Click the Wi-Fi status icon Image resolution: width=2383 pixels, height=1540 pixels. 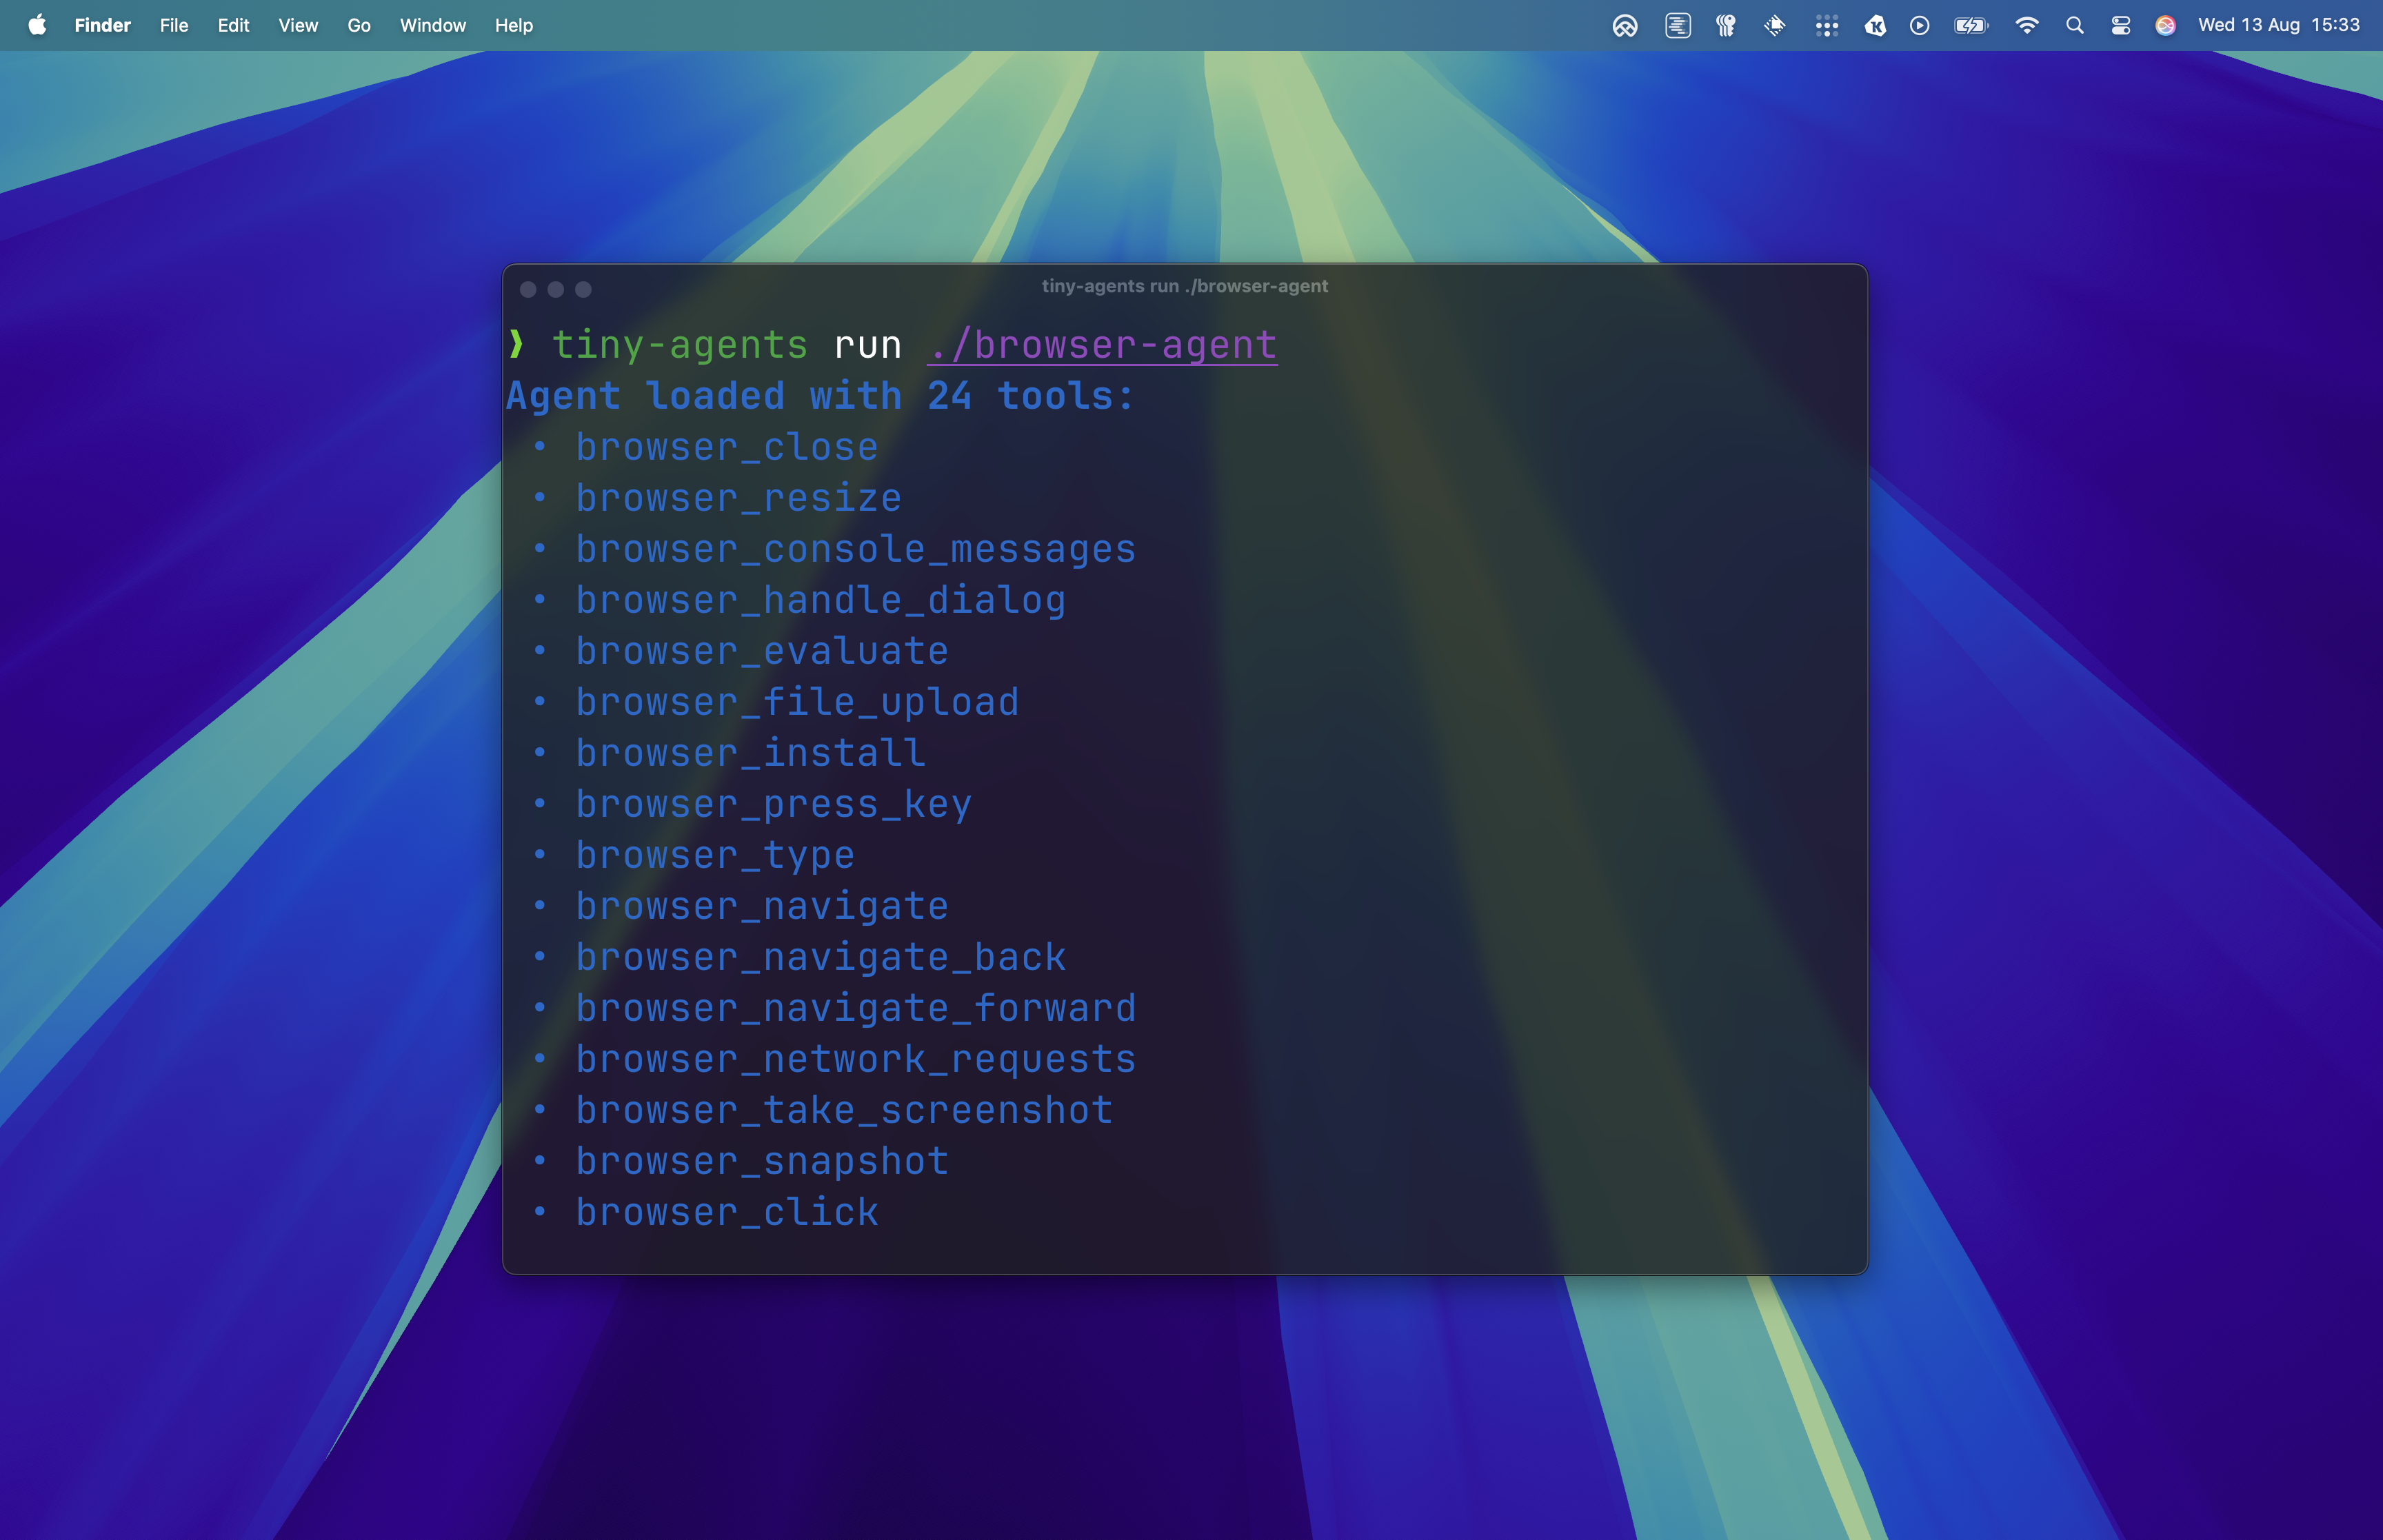point(2026,25)
